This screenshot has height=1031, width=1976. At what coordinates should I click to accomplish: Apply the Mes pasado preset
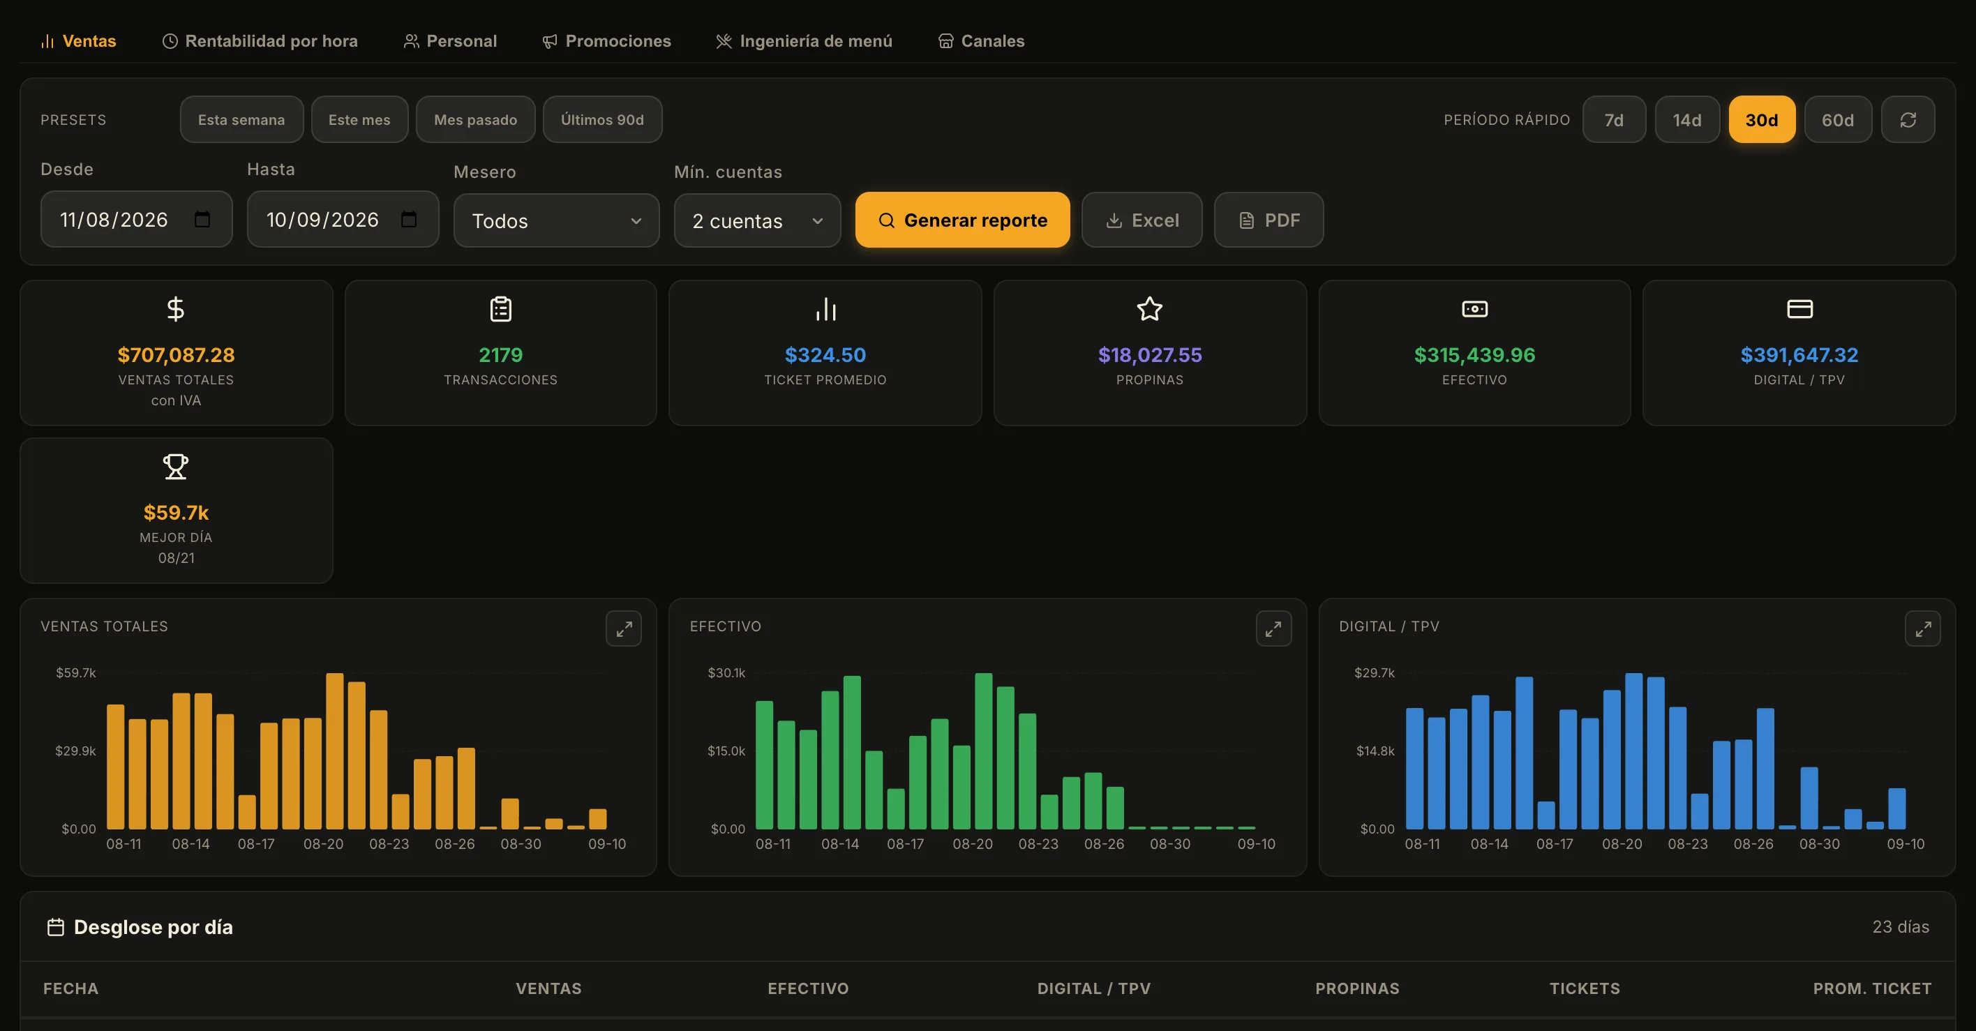pos(476,120)
